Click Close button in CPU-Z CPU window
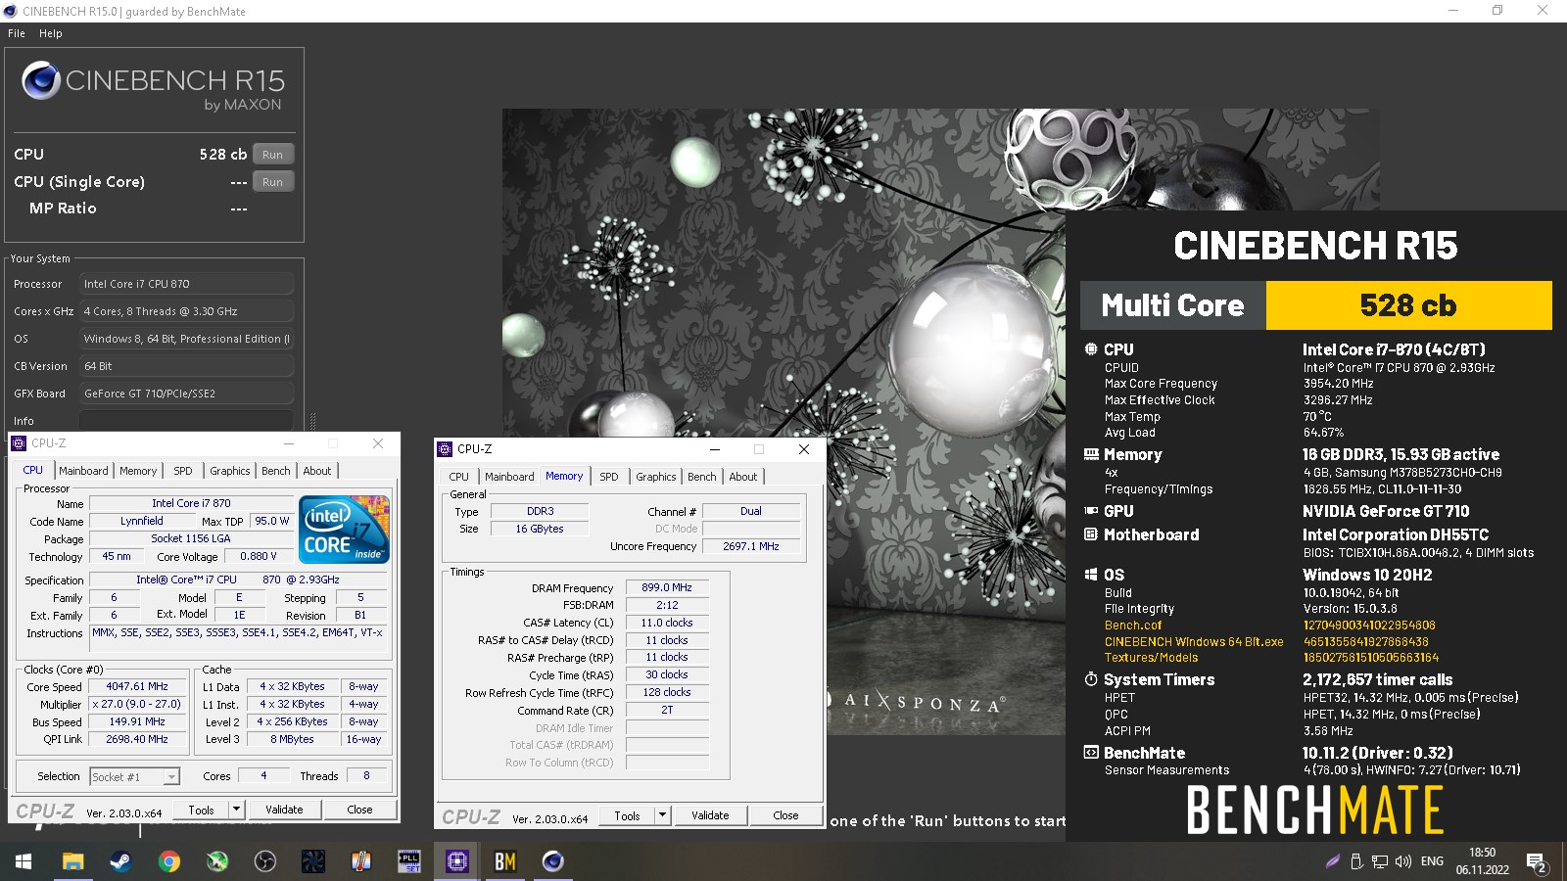 tap(359, 810)
